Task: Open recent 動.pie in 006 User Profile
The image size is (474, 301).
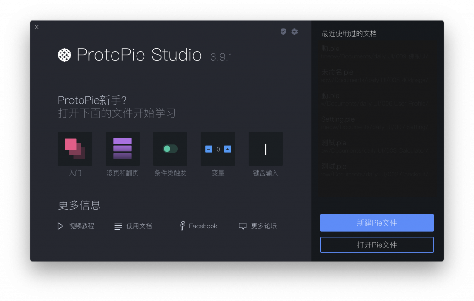Action: [x=375, y=99]
